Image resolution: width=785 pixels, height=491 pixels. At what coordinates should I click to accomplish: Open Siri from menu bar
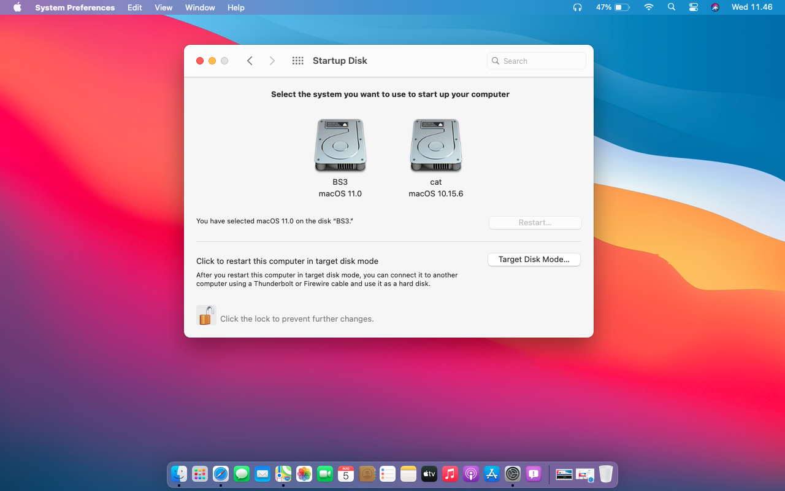pyautogui.click(x=715, y=7)
